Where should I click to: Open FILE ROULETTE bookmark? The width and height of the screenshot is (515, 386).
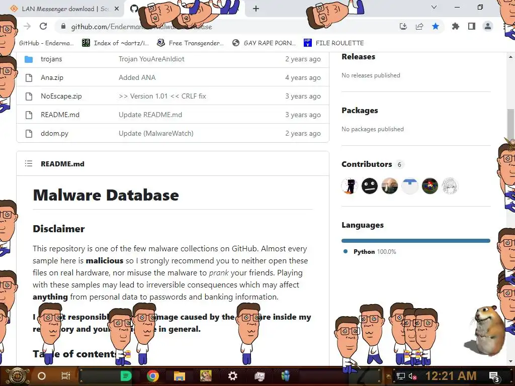(334, 43)
